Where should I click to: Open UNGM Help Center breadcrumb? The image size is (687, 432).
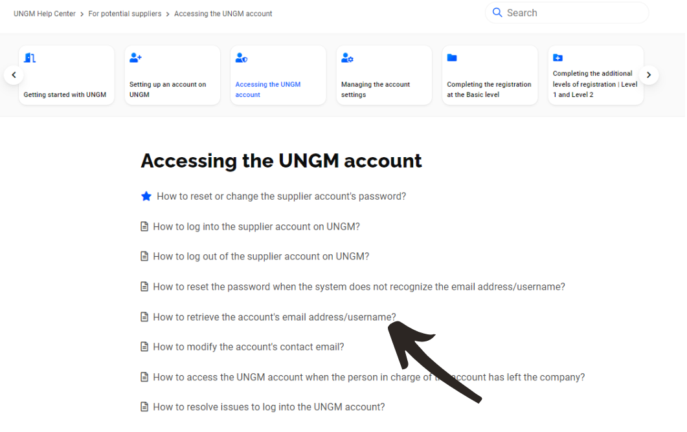(x=45, y=14)
